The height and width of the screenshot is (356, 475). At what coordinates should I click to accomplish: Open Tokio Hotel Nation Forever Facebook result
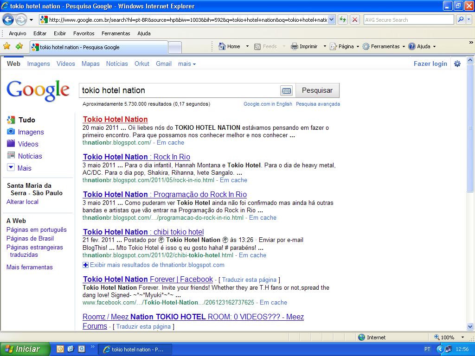[x=148, y=279]
